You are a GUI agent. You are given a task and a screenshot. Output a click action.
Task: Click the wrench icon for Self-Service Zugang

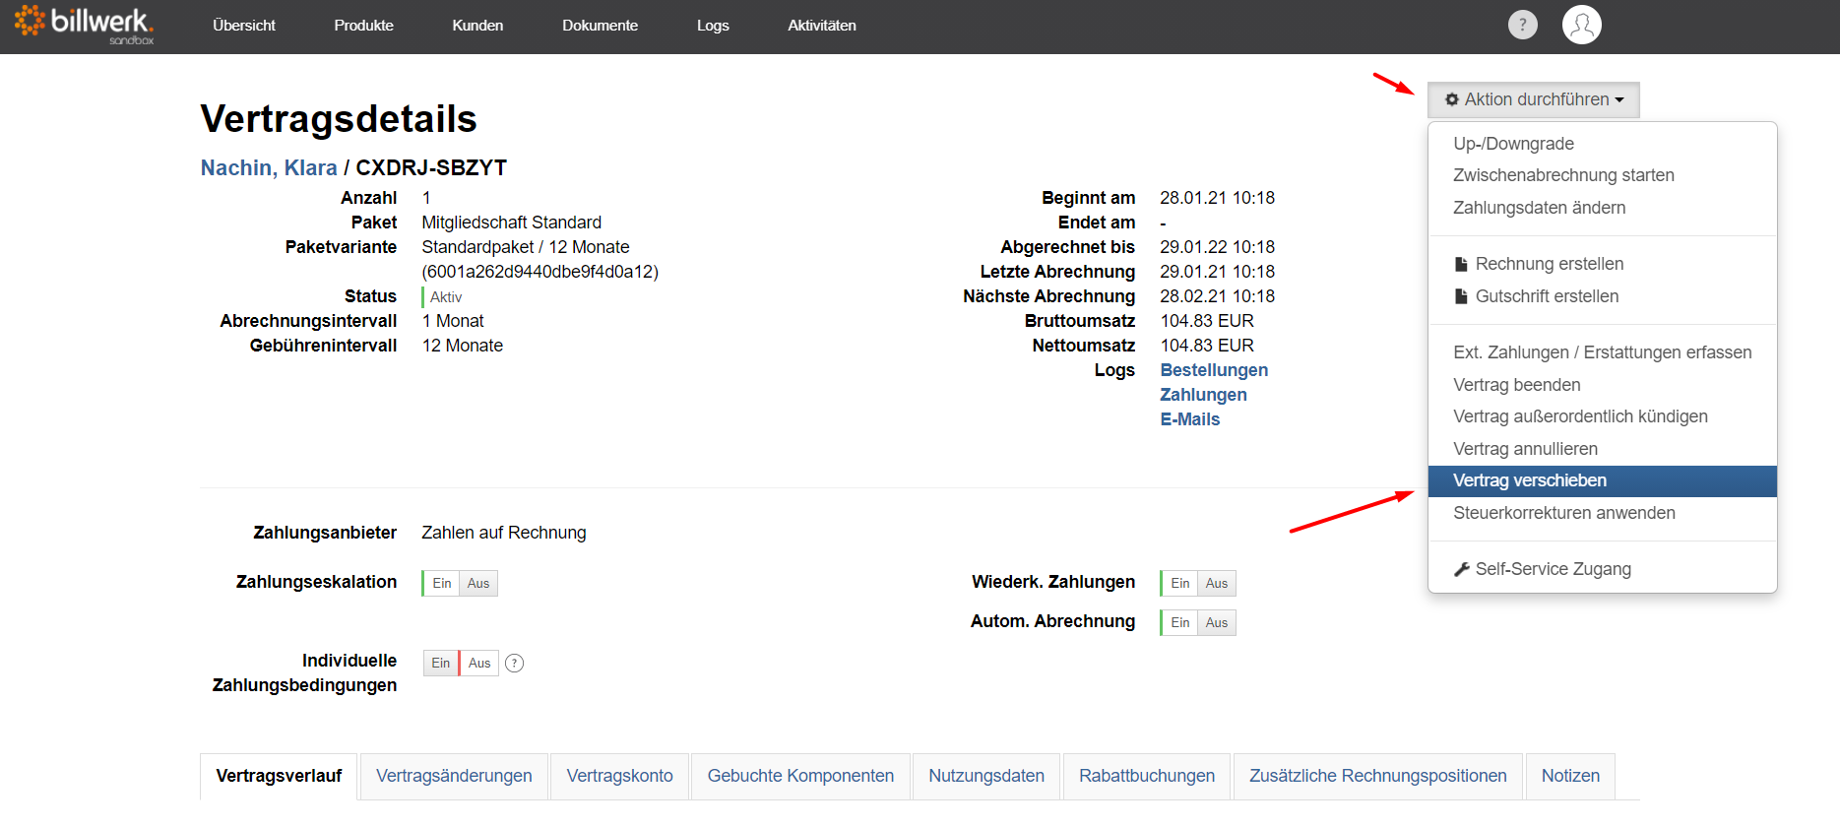(1461, 569)
